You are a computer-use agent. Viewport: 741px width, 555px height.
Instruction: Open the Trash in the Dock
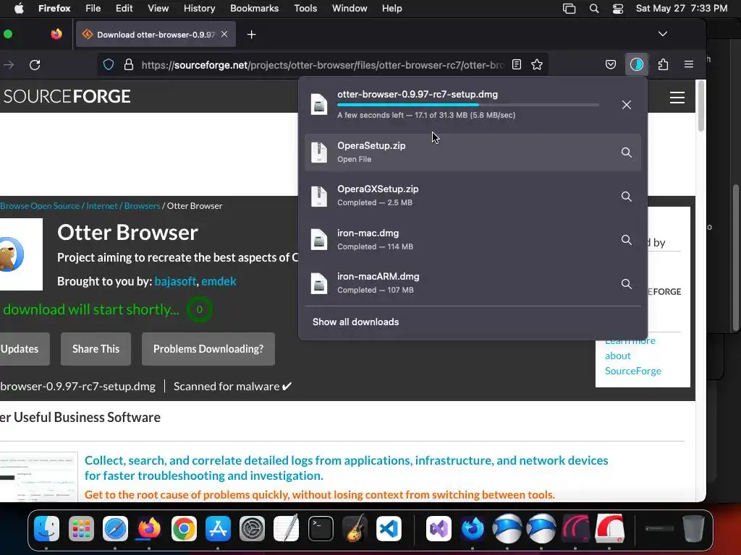(693, 528)
